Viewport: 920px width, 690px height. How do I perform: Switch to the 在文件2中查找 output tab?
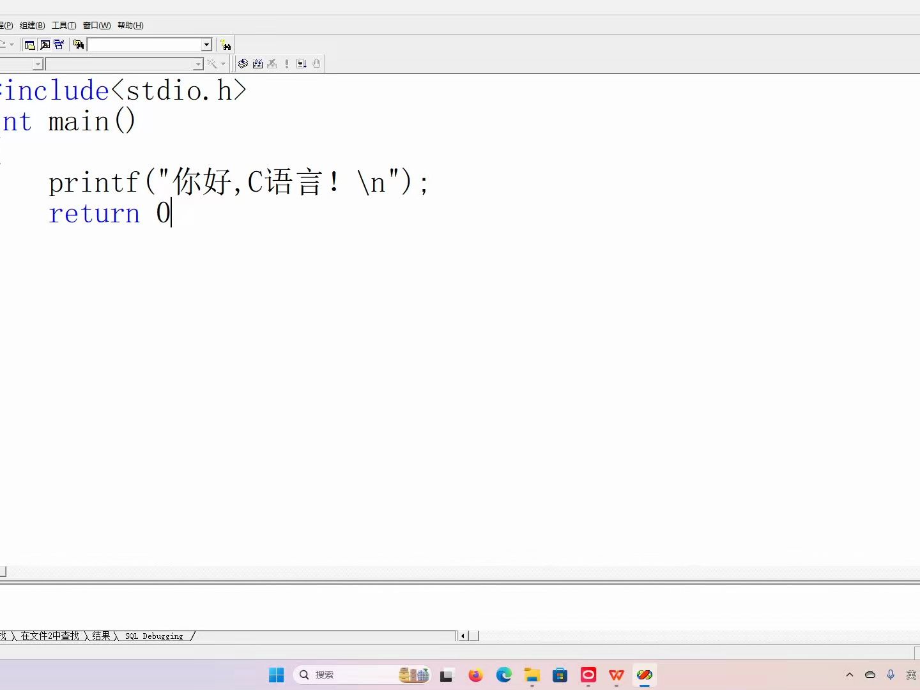(50, 636)
